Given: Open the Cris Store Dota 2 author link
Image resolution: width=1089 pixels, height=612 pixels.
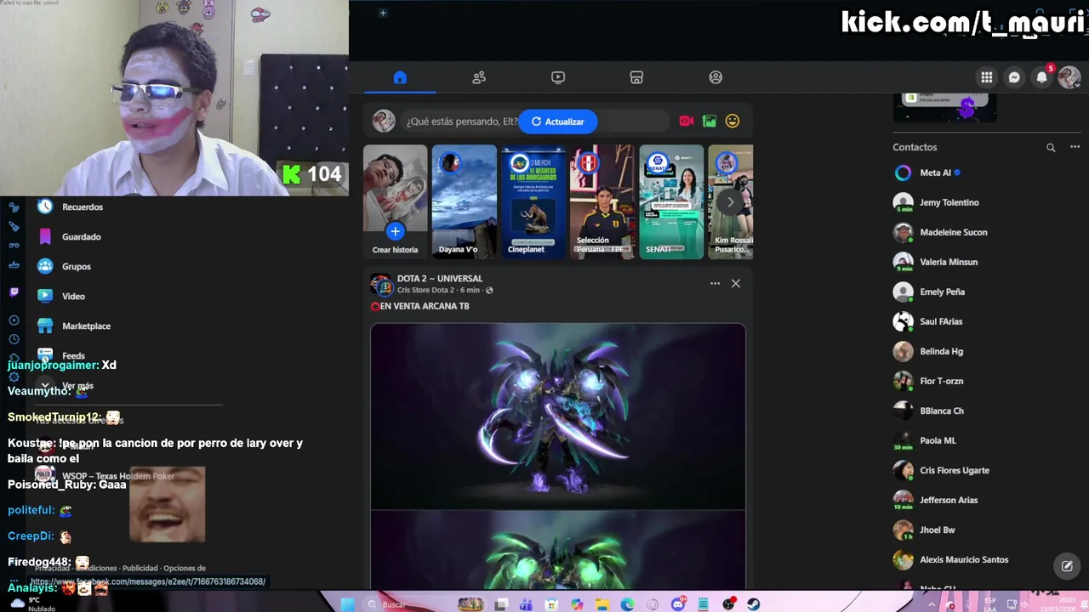Looking at the screenshot, I should pyautogui.click(x=426, y=290).
